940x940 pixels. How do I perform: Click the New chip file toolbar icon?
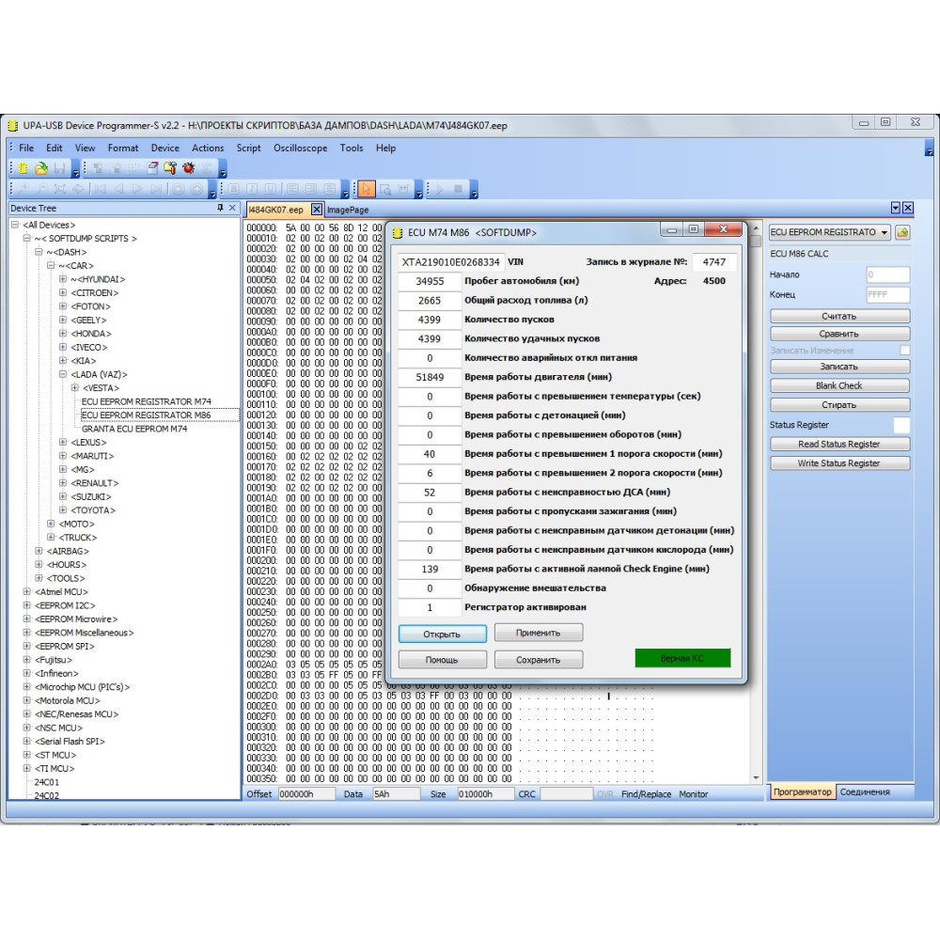[x=23, y=168]
